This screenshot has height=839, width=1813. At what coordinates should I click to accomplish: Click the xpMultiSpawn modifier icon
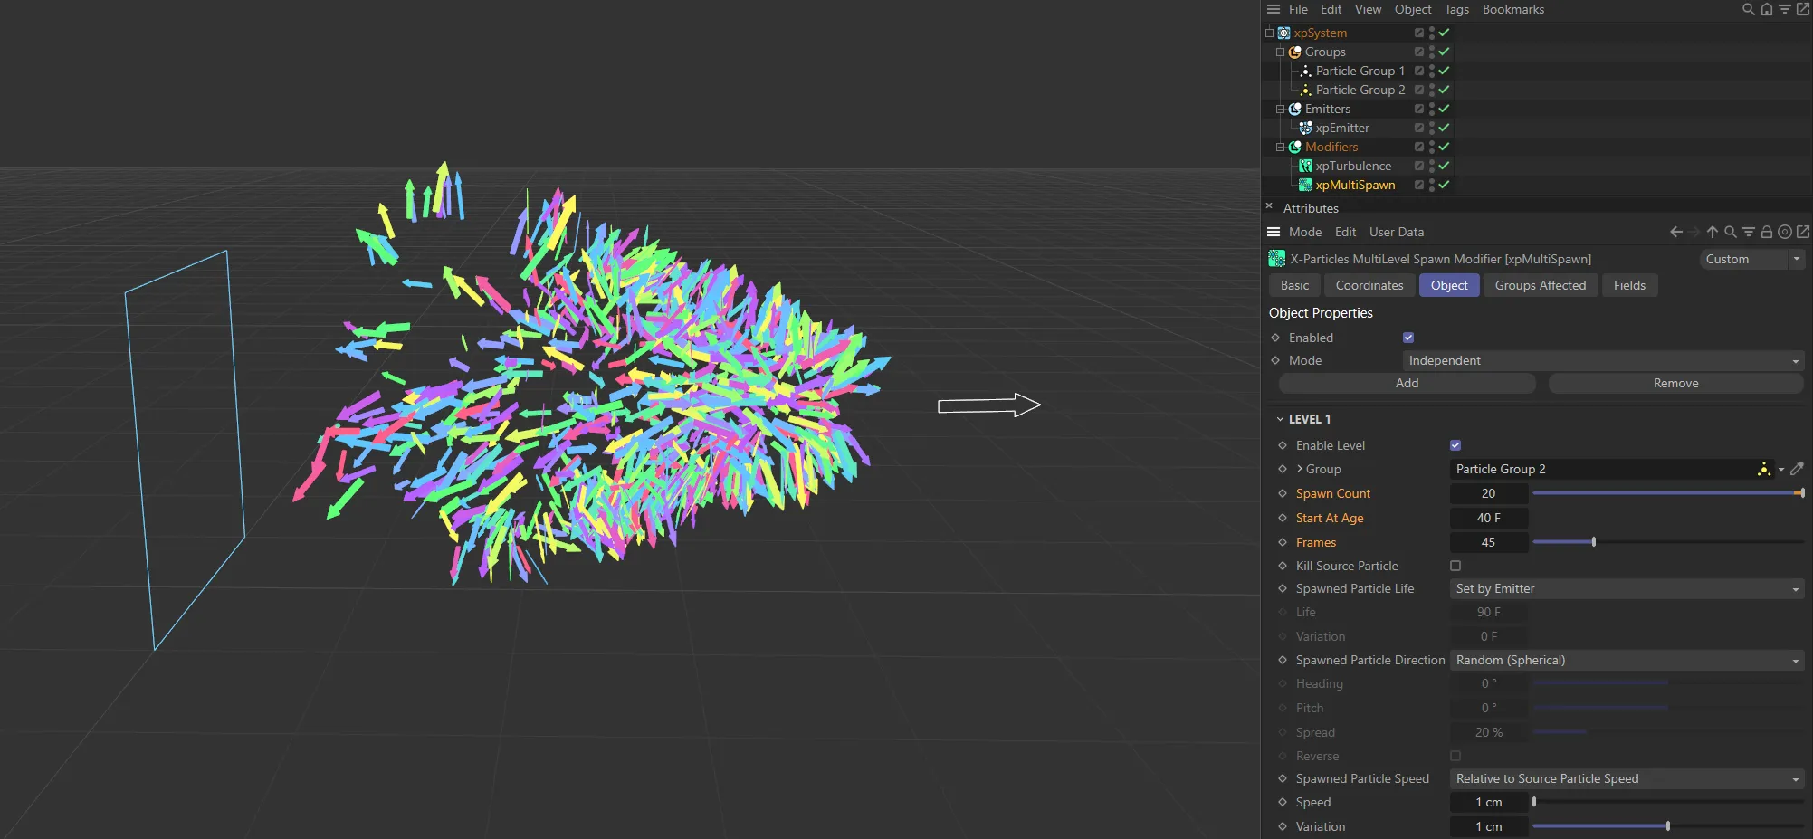(x=1305, y=185)
